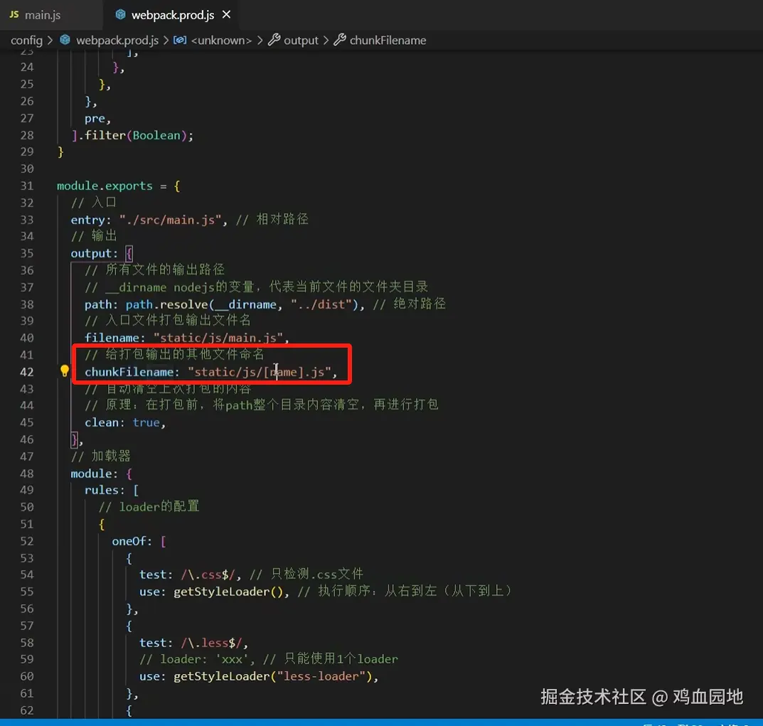Open the <unknown> breadcrumb segment

point(221,41)
